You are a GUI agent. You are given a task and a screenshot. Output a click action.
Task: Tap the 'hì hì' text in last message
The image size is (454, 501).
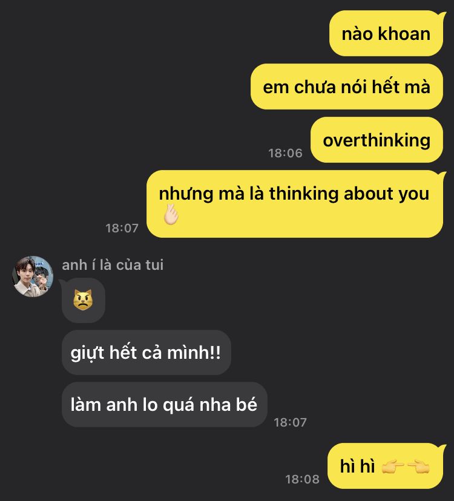pos(357,466)
